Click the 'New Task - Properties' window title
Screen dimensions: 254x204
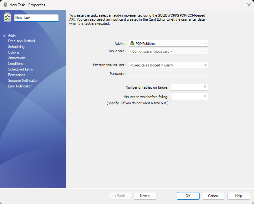[x=27, y=5]
